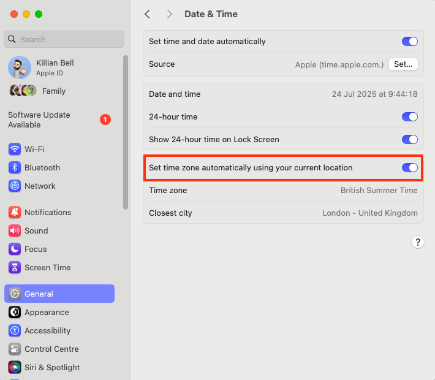Click the Closest city label
Screen dimensions: 435x380
point(170,213)
